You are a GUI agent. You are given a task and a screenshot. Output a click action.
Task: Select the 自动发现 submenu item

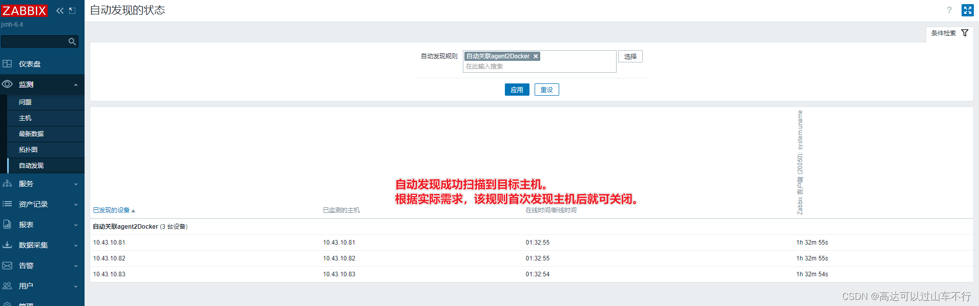(46, 166)
